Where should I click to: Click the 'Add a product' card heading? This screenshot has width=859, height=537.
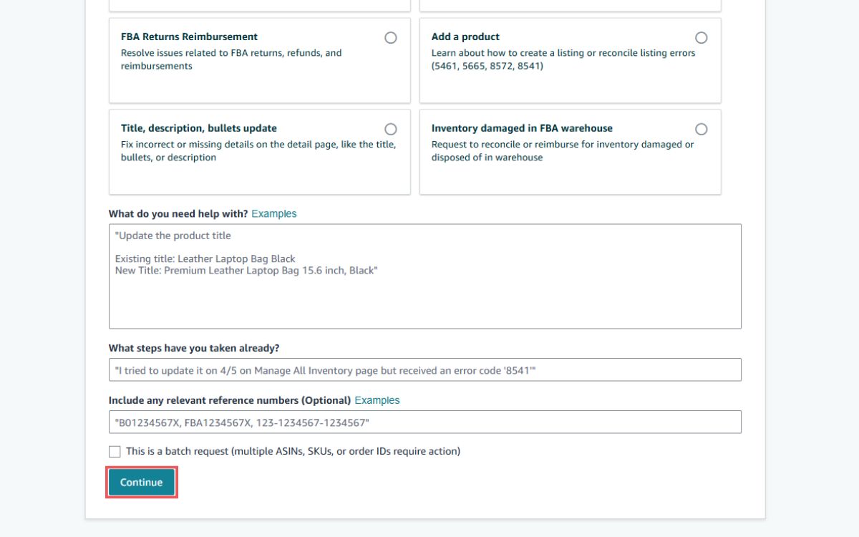[x=465, y=37]
